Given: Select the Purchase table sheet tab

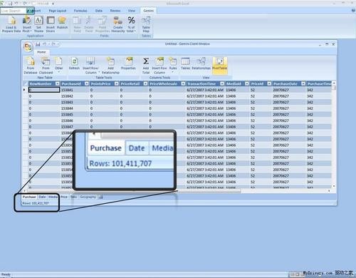Looking at the screenshot, I should click(29, 197).
